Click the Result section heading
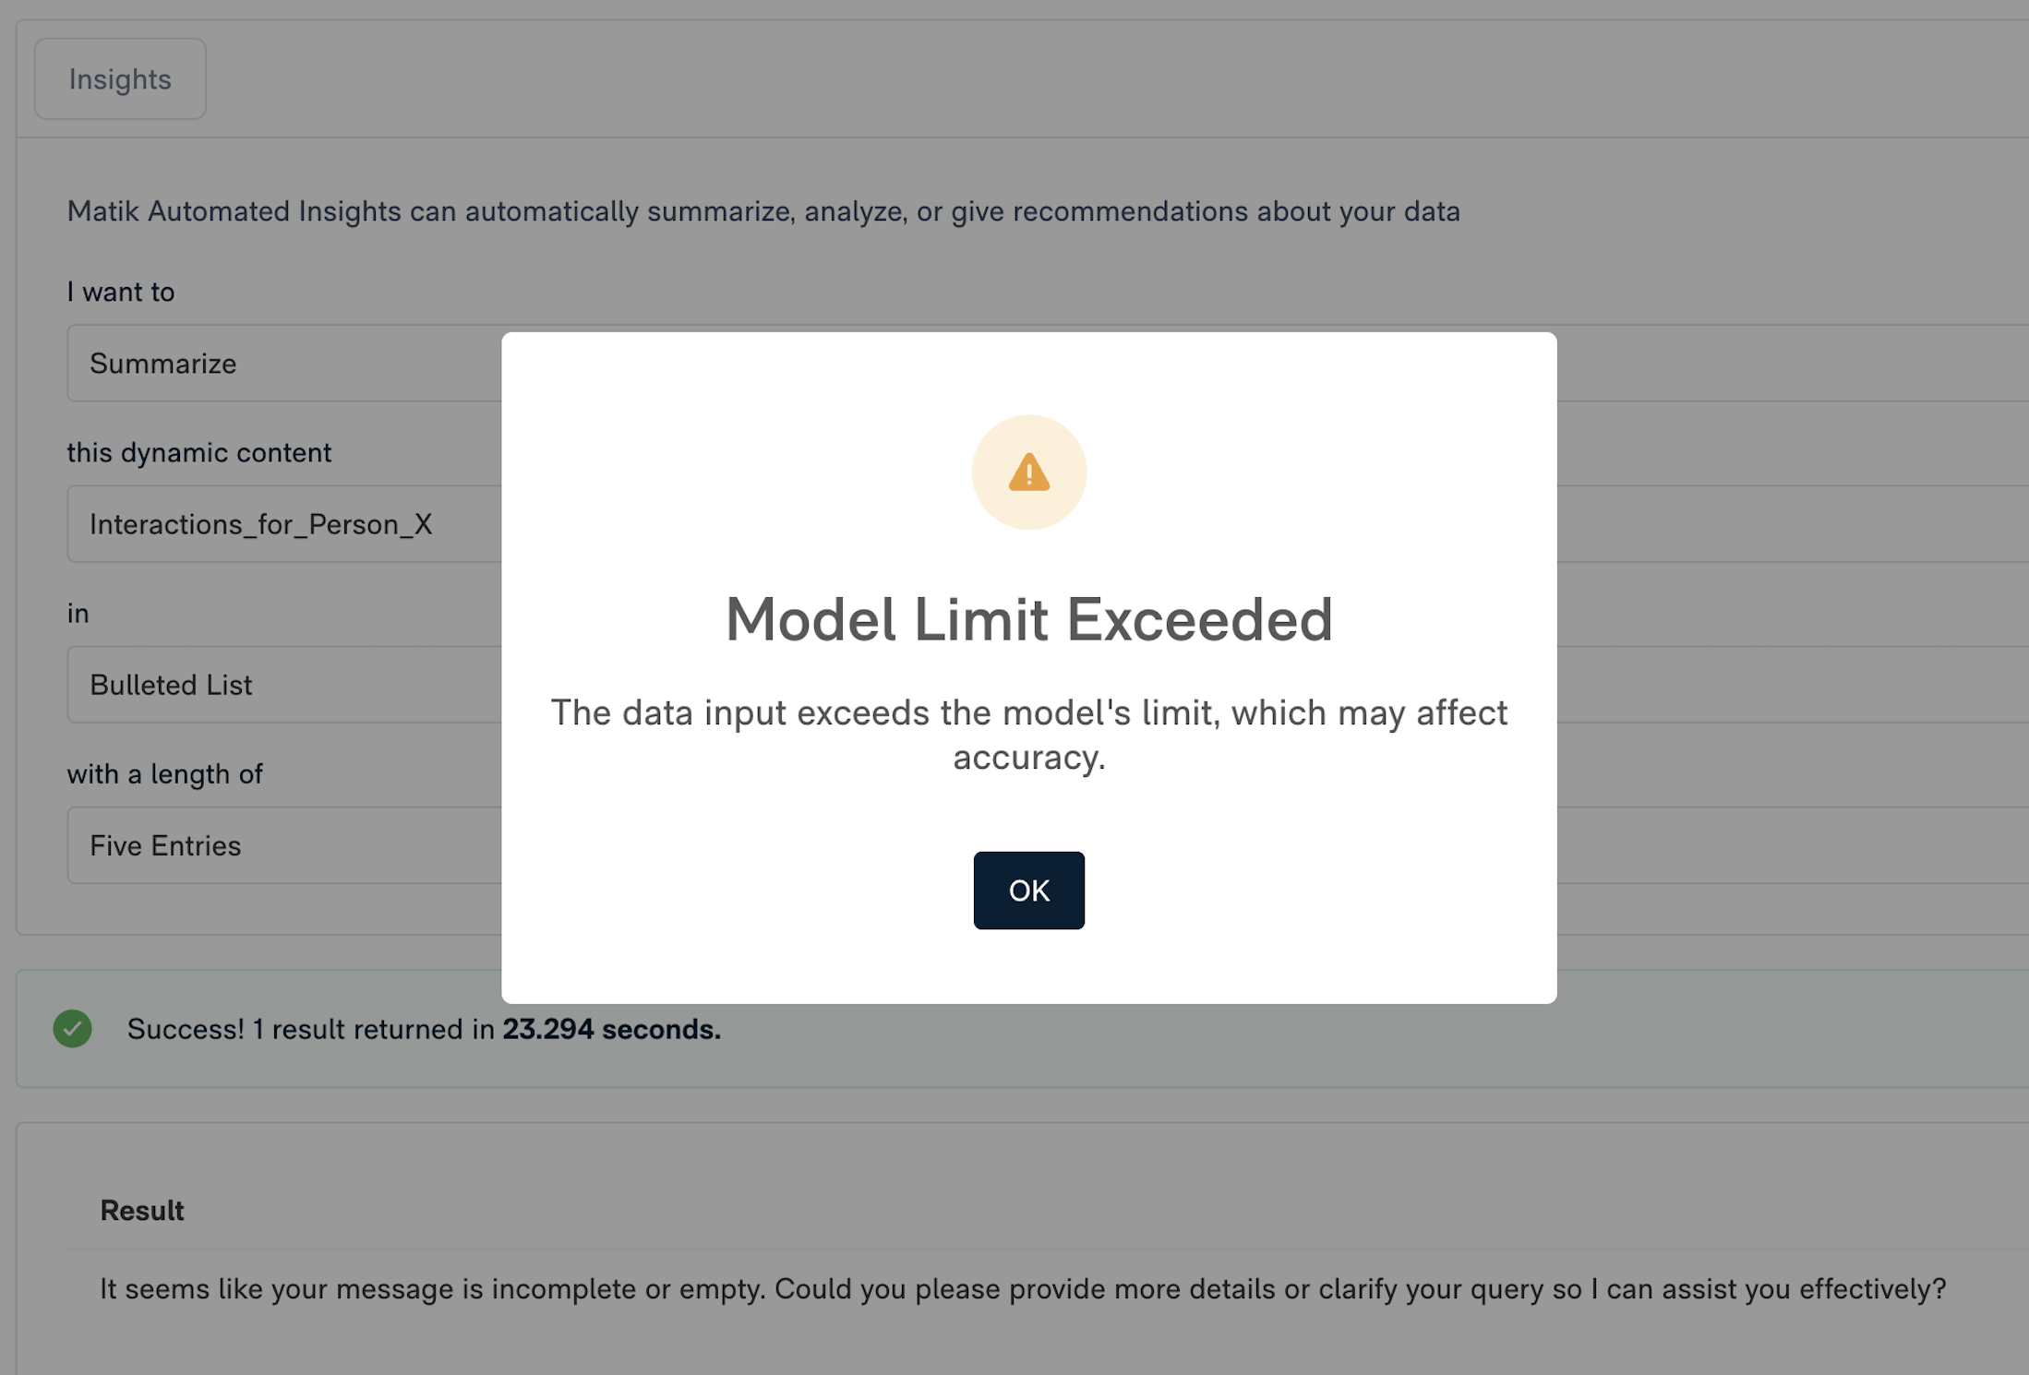2029x1375 pixels. click(141, 1210)
